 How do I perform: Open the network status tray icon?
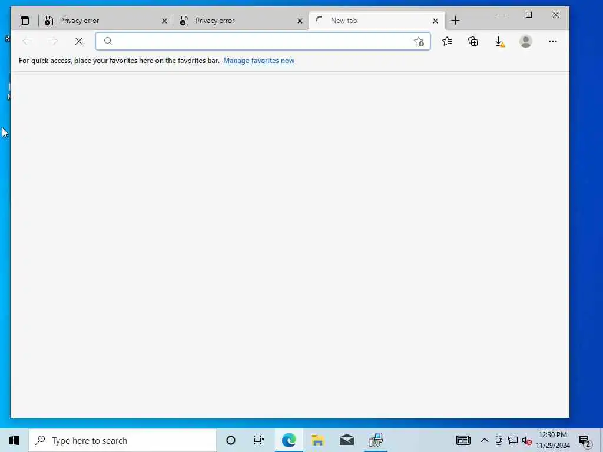513,440
